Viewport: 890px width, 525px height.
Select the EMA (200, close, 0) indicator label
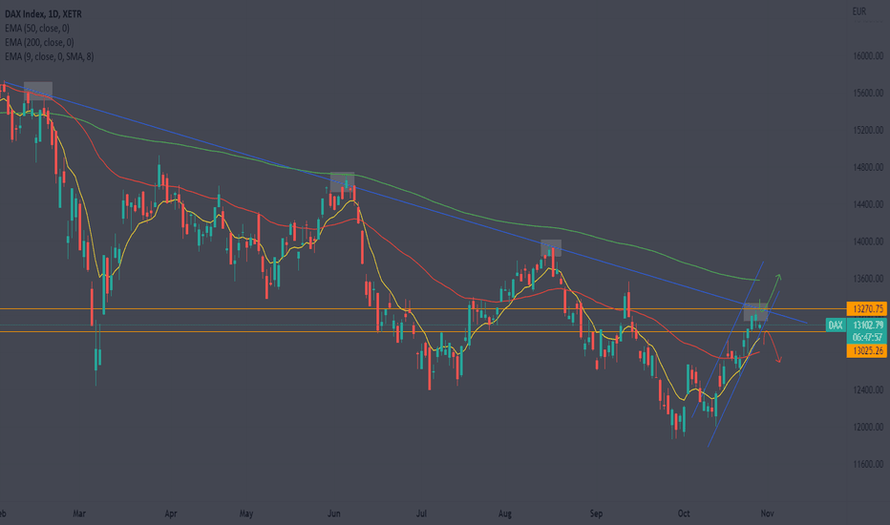[39, 42]
